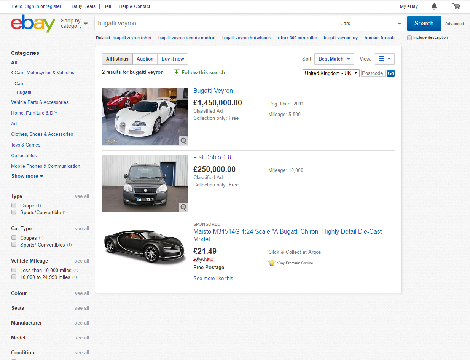This screenshot has width=470, height=360.
Task: Click the eBay logo
Action: pyautogui.click(x=33, y=24)
